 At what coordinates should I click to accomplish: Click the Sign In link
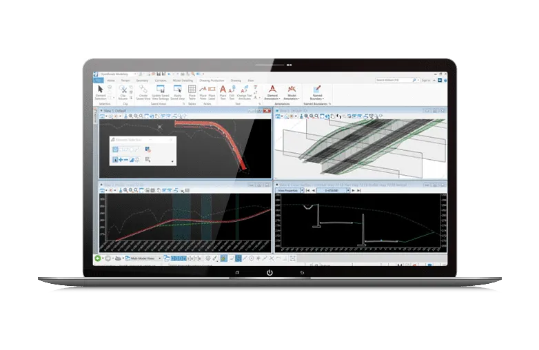[425, 80]
